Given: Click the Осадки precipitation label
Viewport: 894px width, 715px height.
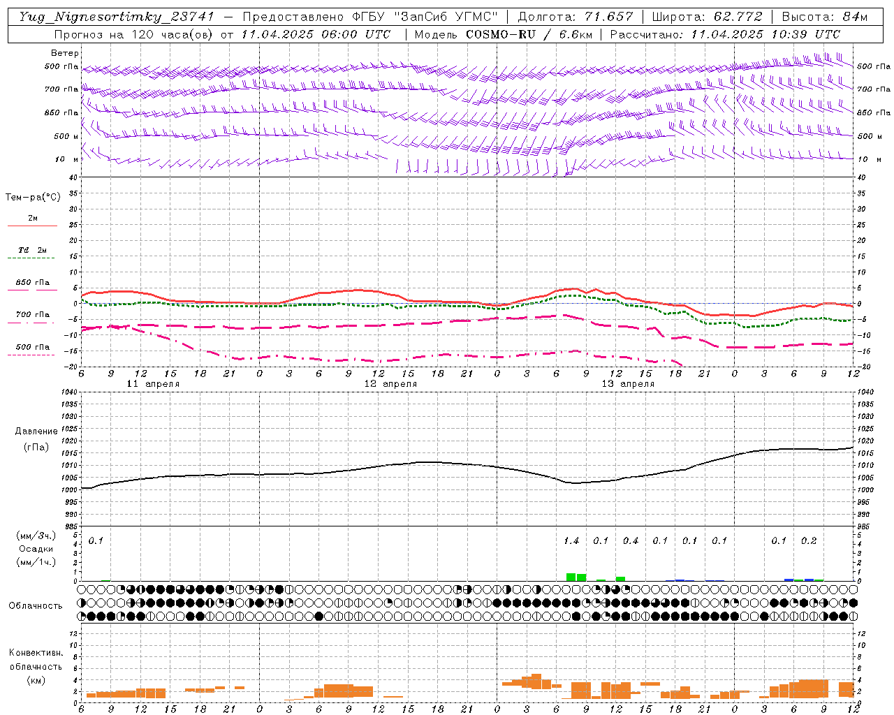Looking at the screenshot, I should click(36, 549).
